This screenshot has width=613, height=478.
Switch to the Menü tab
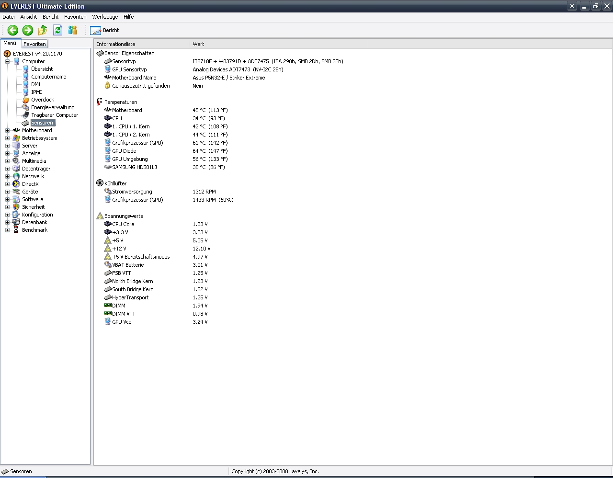point(10,43)
